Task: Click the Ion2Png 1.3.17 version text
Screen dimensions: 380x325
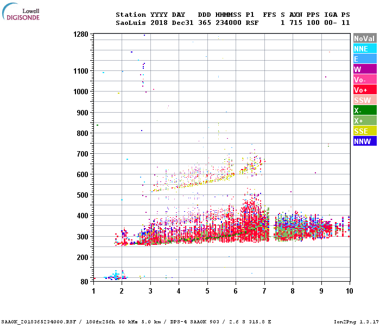Action: click(356, 322)
